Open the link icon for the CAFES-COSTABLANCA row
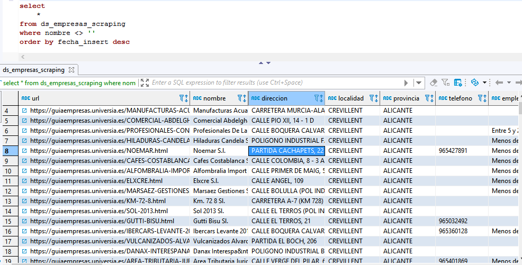 pyautogui.click(x=24, y=161)
